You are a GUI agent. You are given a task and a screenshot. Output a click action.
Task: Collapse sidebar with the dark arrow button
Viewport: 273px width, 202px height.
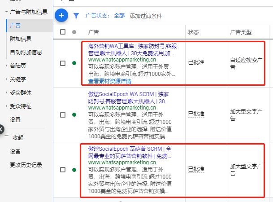tap(1, 129)
